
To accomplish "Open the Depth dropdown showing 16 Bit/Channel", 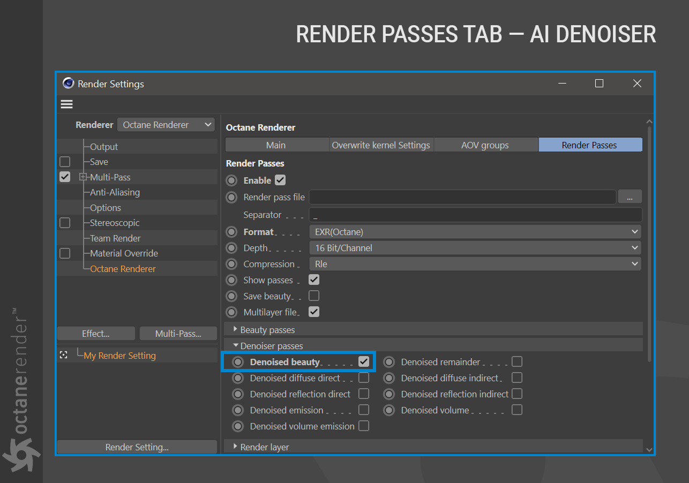I will click(475, 248).
